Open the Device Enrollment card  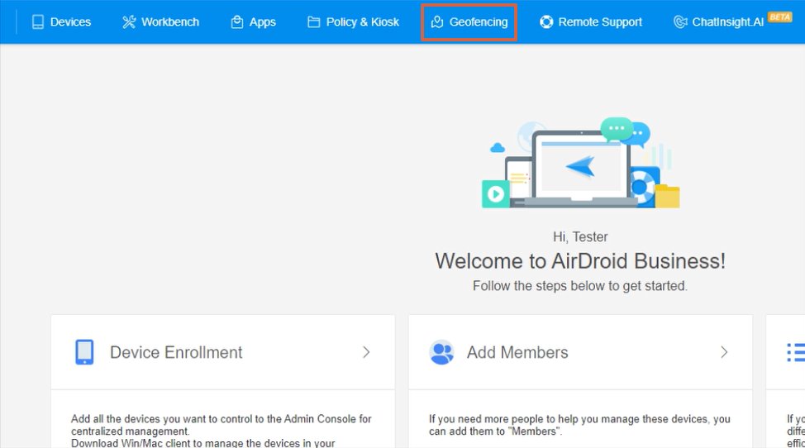click(223, 352)
